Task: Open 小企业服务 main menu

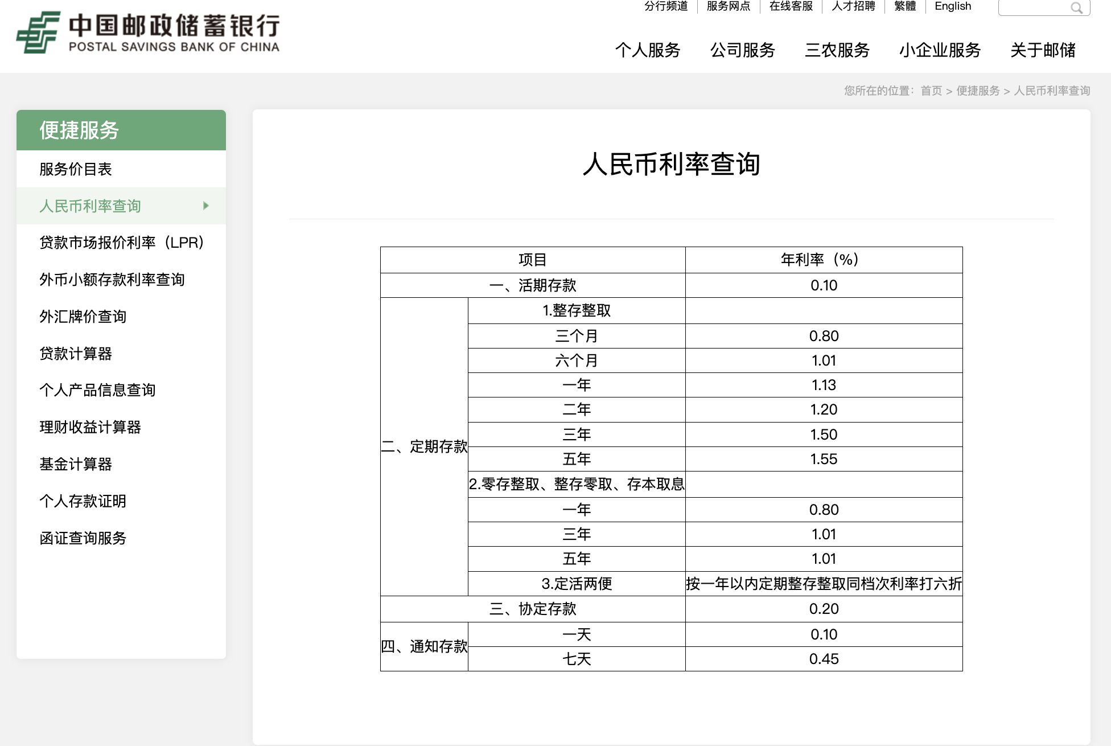Action: (940, 50)
